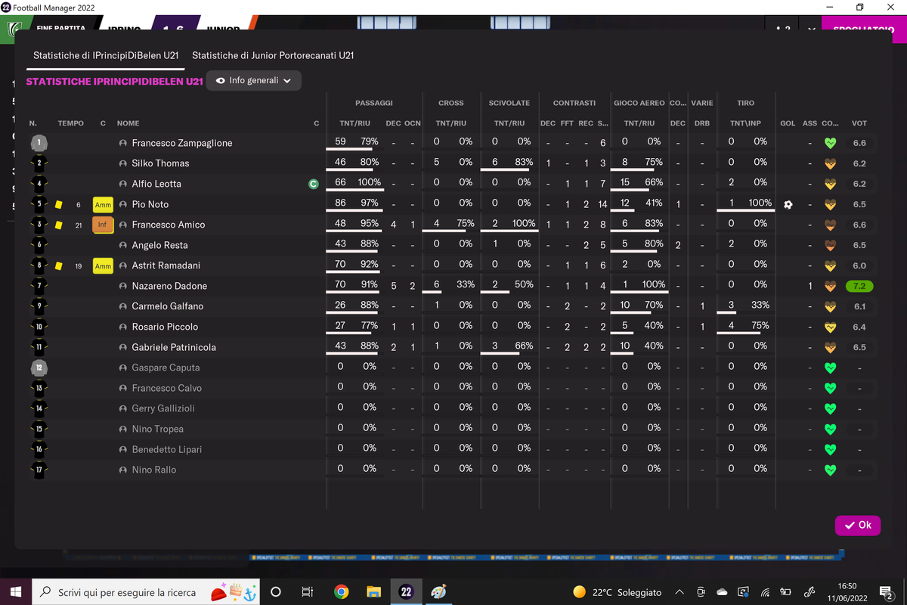
Task: Open player Francesco Zampaglione
Action: pos(182,143)
